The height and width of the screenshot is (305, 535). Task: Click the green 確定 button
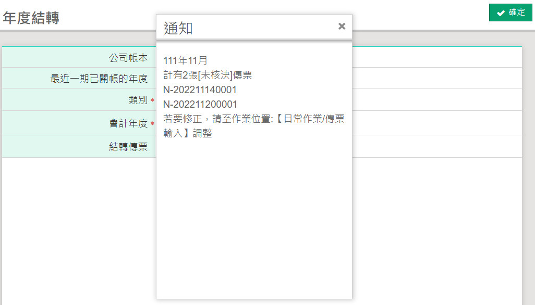tap(510, 12)
